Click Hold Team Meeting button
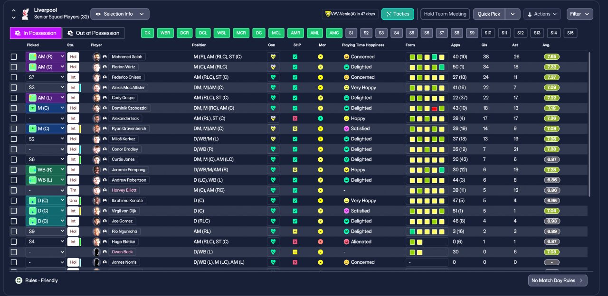Screen dimensions: 608x296 [x=445, y=14]
